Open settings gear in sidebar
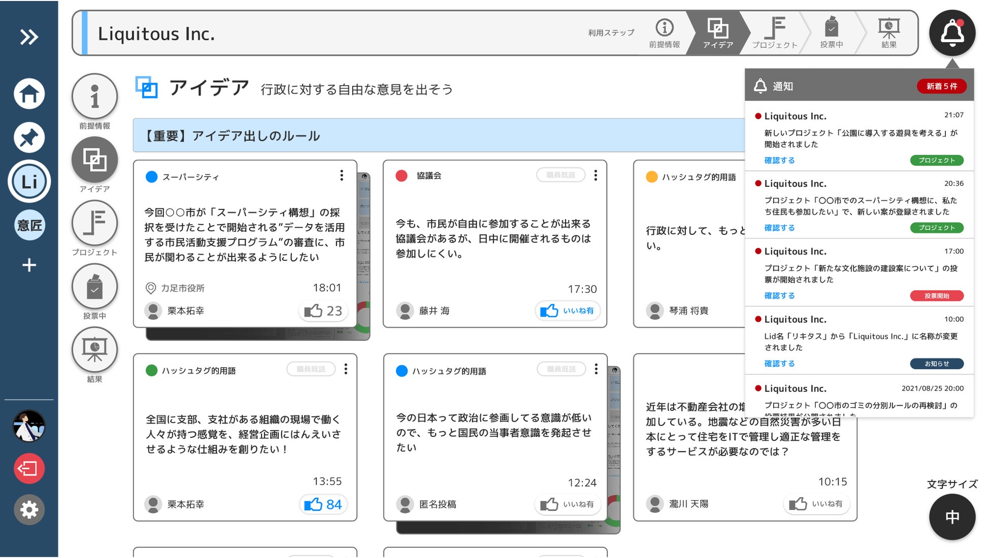990x558 pixels. [x=29, y=509]
